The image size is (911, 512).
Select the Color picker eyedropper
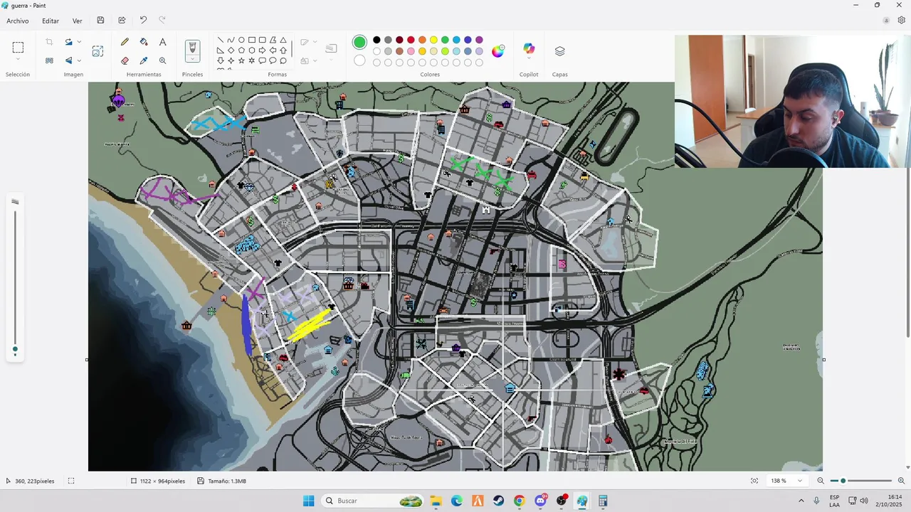[144, 60]
